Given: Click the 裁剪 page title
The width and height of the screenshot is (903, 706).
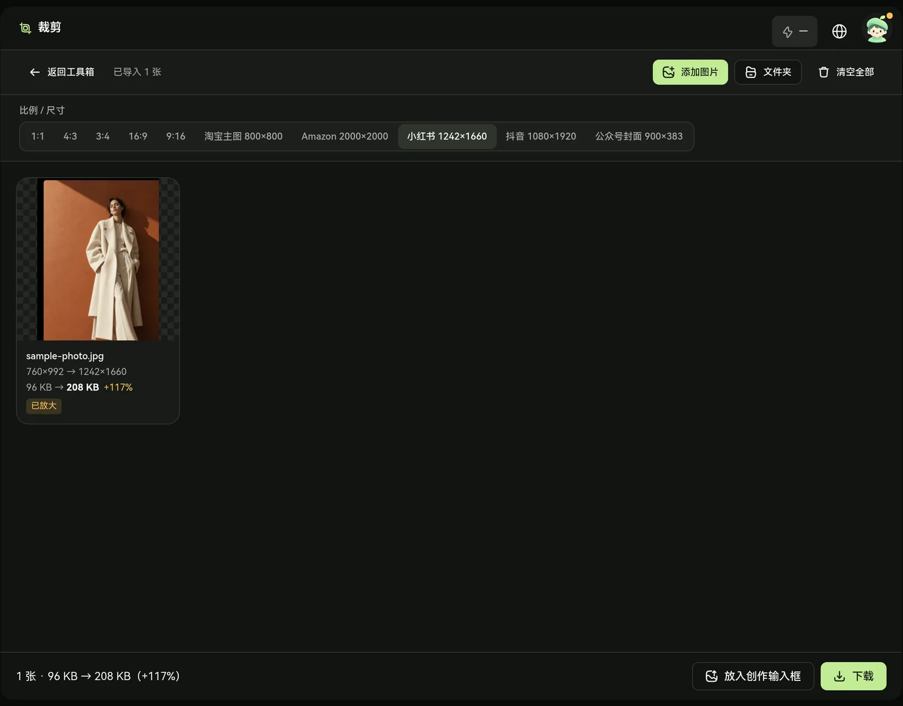Looking at the screenshot, I should (50, 28).
